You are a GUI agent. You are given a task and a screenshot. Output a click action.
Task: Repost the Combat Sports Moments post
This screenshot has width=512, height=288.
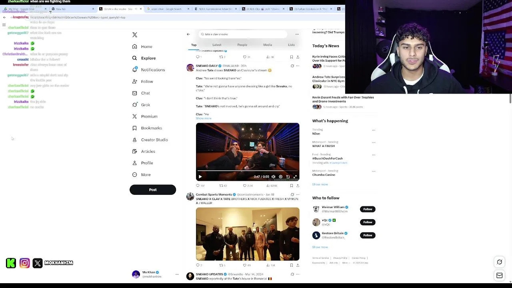[x=221, y=265]
